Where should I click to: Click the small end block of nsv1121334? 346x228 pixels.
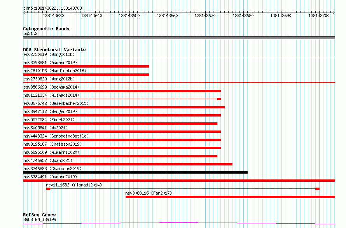pos(219,99)
